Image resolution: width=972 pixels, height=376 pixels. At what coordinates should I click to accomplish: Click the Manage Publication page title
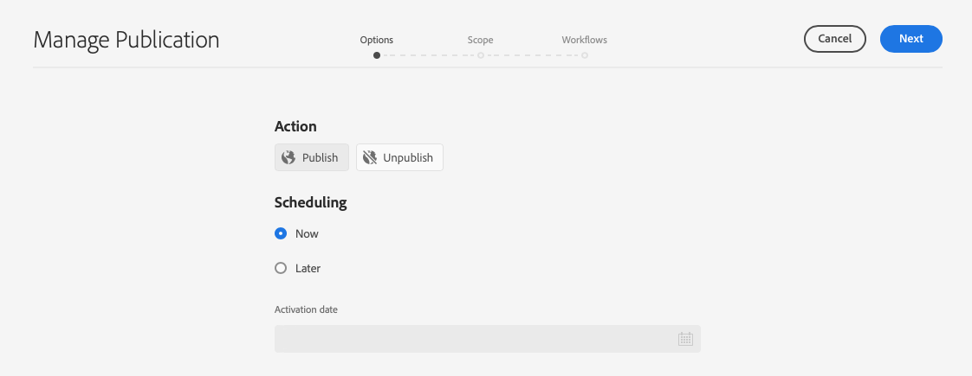[x=126, y=40]
